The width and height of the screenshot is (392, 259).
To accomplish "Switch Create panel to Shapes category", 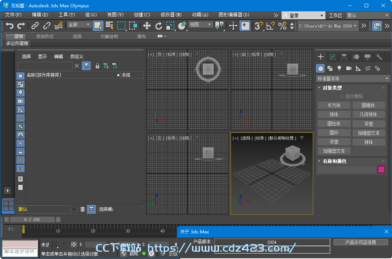I will pyautogui.click(x=330, y=68).
